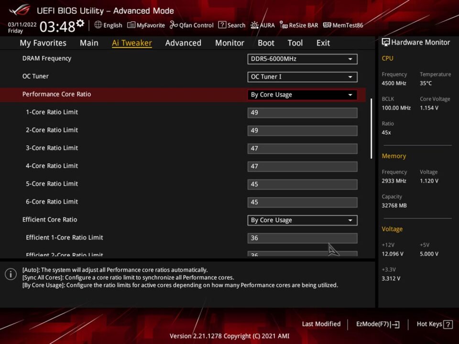Go to the Exit tab
This screenshot has width=459, height=344.
coord(323,43)
